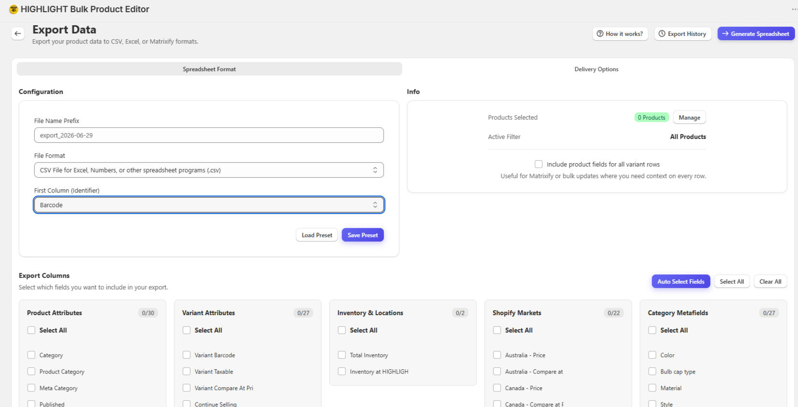
Task: Switch to Delivery Options tab
Action: [x=596, y=69]
